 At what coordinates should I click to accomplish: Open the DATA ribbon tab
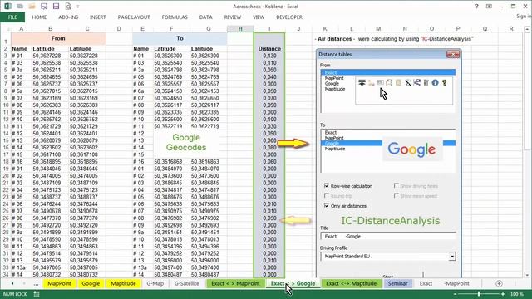point(205,17)
